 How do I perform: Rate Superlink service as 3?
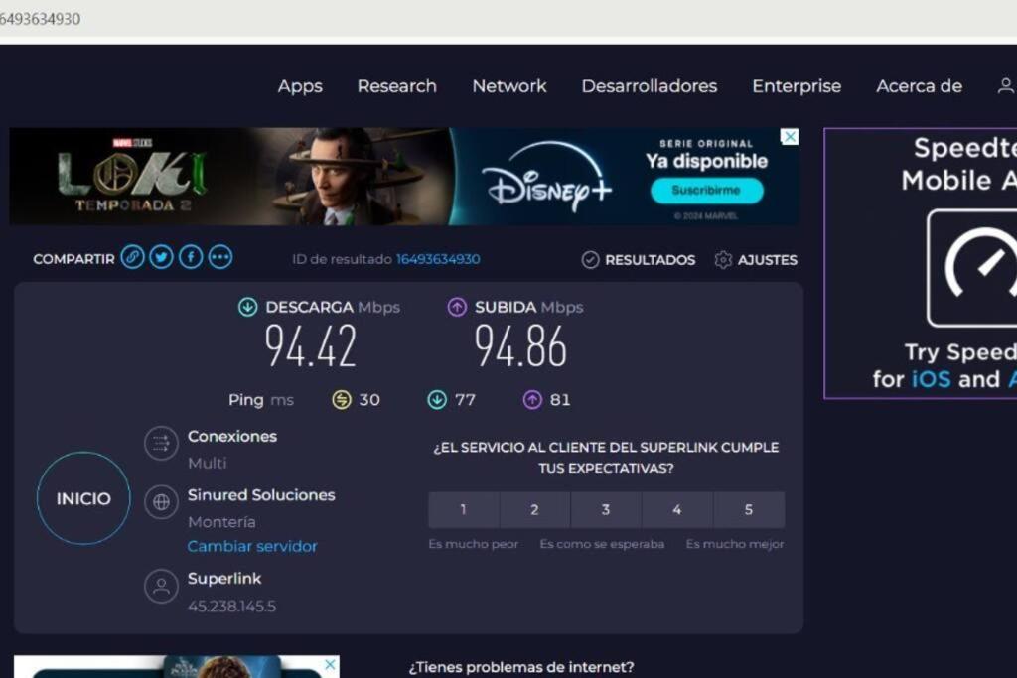(x=606, y=510)
